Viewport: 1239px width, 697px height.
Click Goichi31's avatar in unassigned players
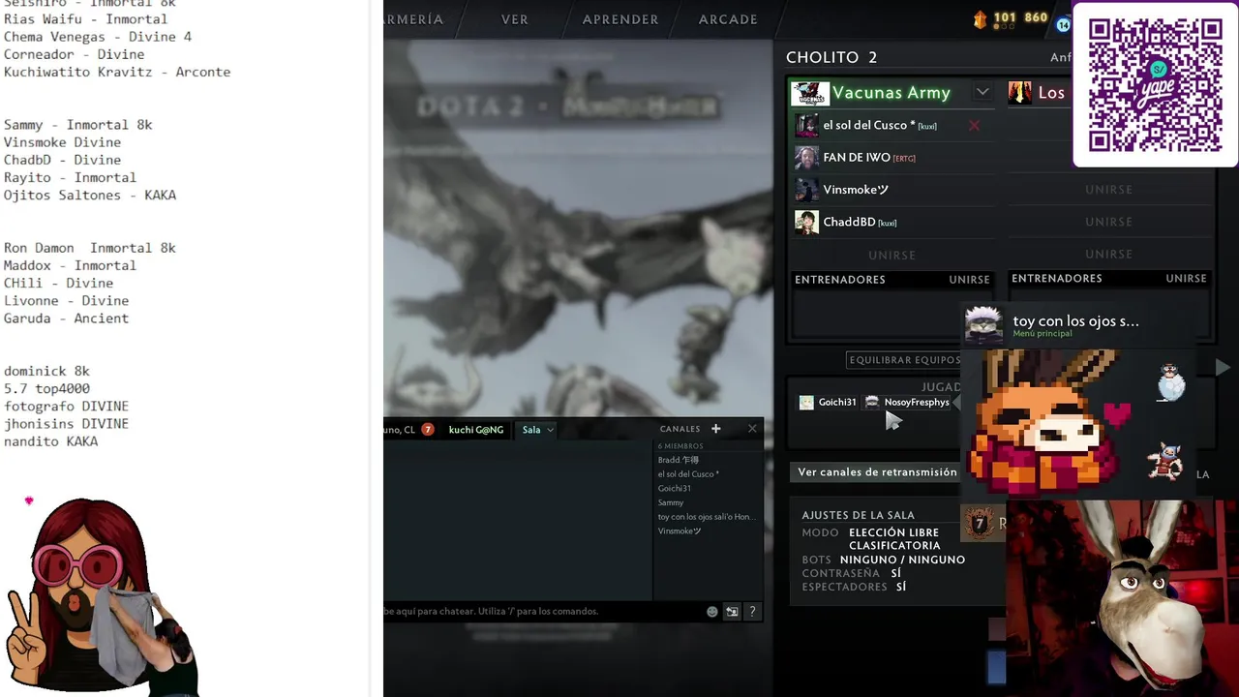click(806, 402)
